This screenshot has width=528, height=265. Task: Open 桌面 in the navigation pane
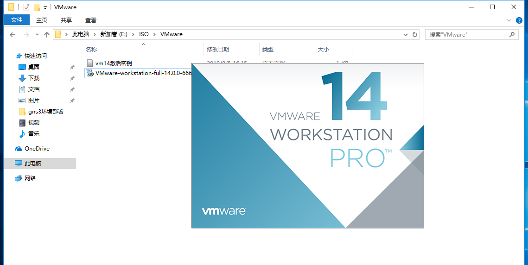point(34,67)
